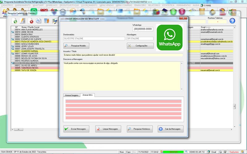Click the icon beside JERRY LEWIS row
This screenshot has width=247, height=154.
(13, 47)
